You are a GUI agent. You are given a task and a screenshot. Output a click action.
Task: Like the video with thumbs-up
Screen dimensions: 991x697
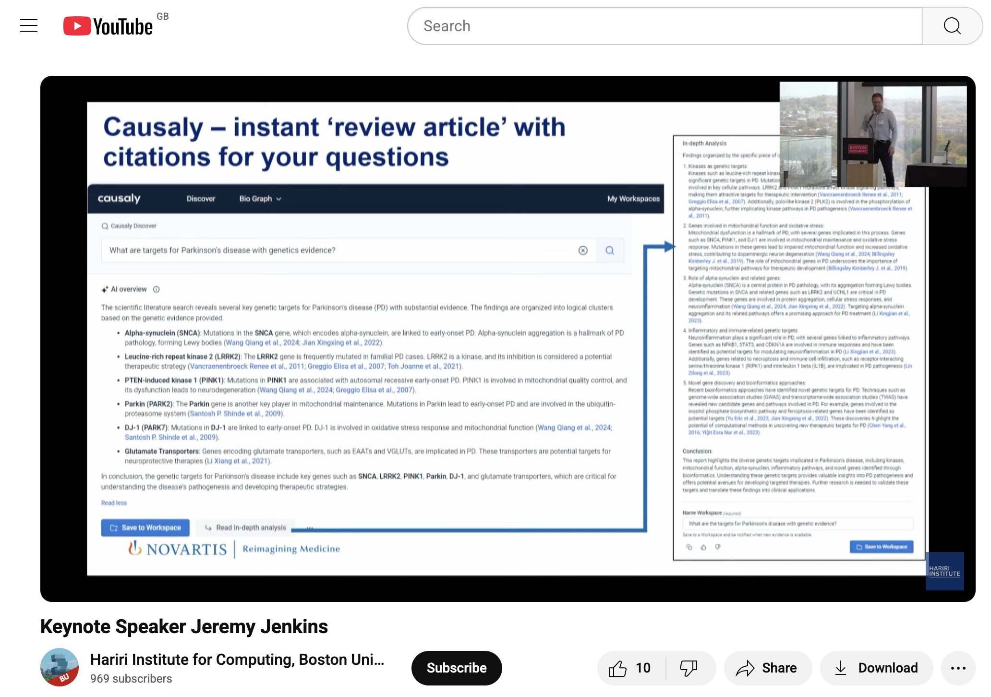pyautogui.click(x=630, y=668)
